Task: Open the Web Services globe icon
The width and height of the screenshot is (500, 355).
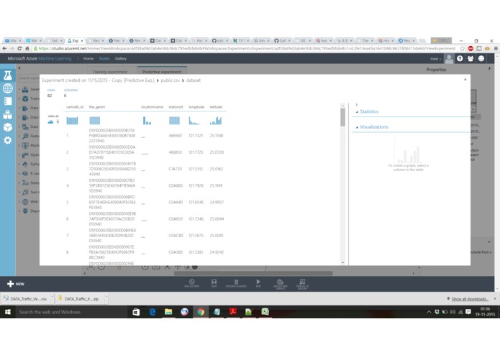Action: tap(8, 88)
